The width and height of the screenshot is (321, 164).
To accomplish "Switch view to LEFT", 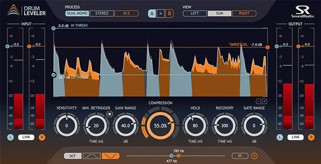I will 195,13.
